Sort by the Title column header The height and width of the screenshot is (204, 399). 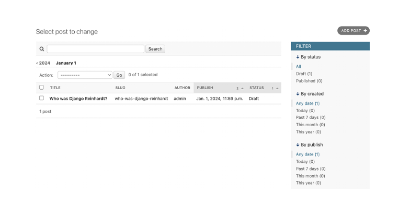55,88
